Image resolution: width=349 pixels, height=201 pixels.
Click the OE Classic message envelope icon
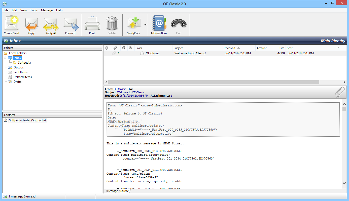click(x=142, y=53)
